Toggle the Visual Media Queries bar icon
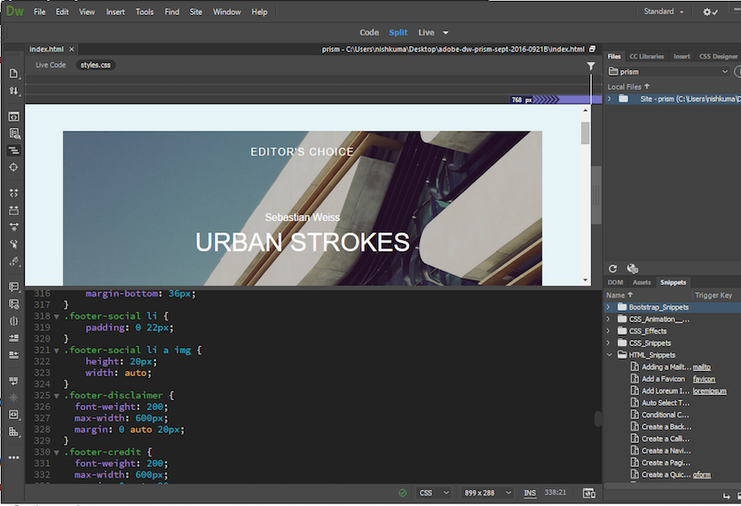The width and height of the screenshot is (741, 506). [x=13, y=150]
